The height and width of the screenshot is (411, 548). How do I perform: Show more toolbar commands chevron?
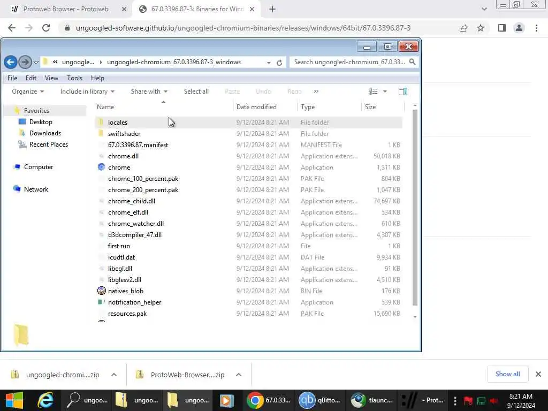pos(316,91)
